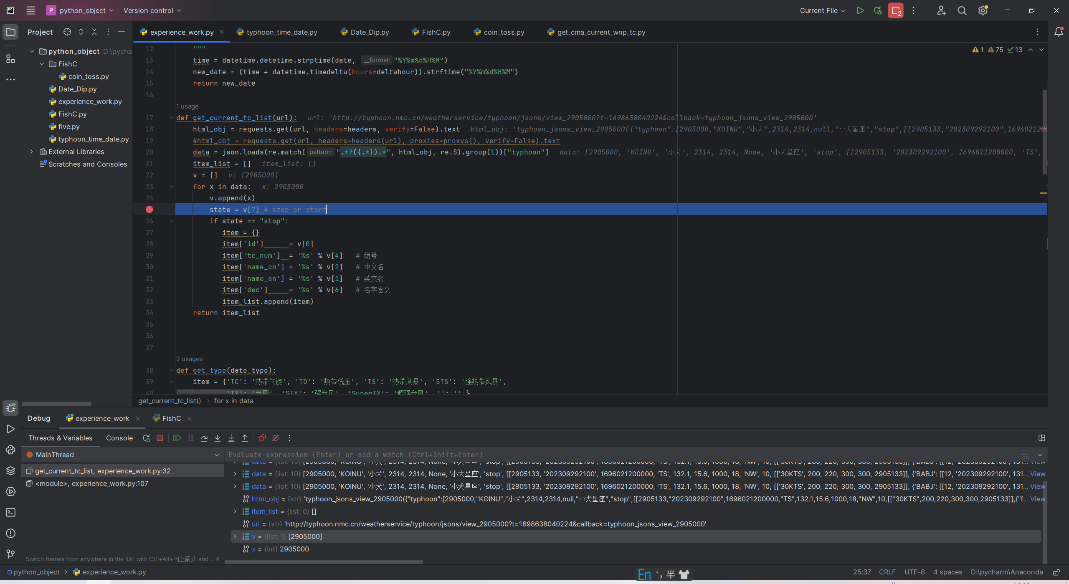Open Python Console tool window icon

point(10,450)
